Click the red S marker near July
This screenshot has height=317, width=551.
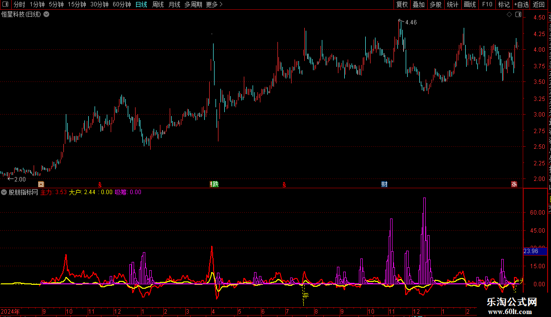pos(284,184)
